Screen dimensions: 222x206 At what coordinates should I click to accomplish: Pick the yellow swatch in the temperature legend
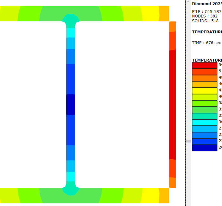tap(205, 91)
